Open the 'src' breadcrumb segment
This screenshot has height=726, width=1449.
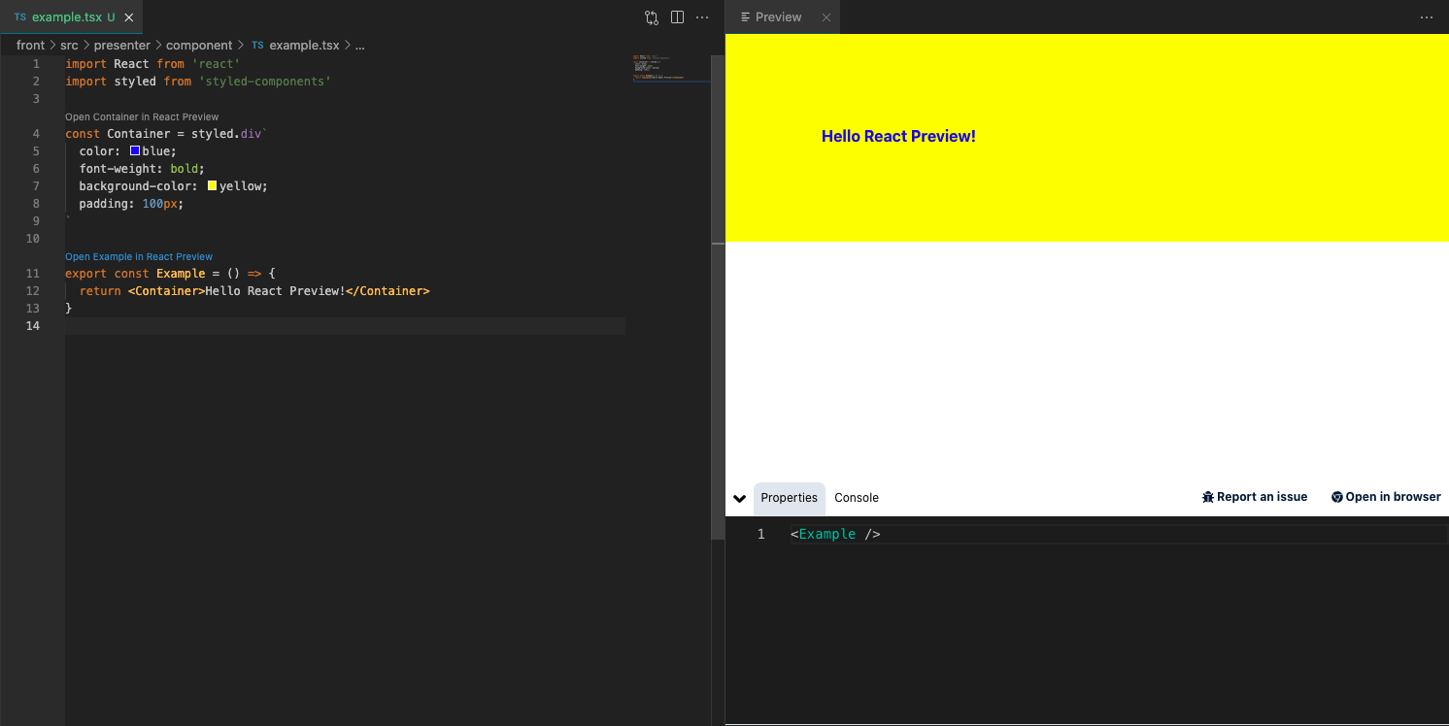coord(68,46)
